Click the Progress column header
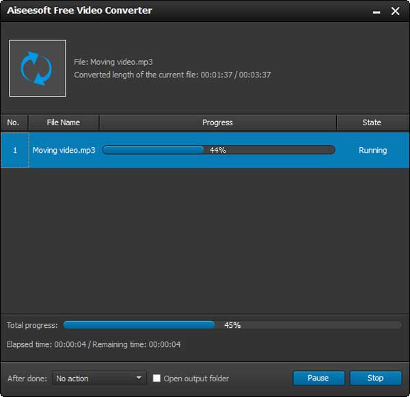This screenshot has width=410, height=397. pyautogui.click(x=217, y=123)
